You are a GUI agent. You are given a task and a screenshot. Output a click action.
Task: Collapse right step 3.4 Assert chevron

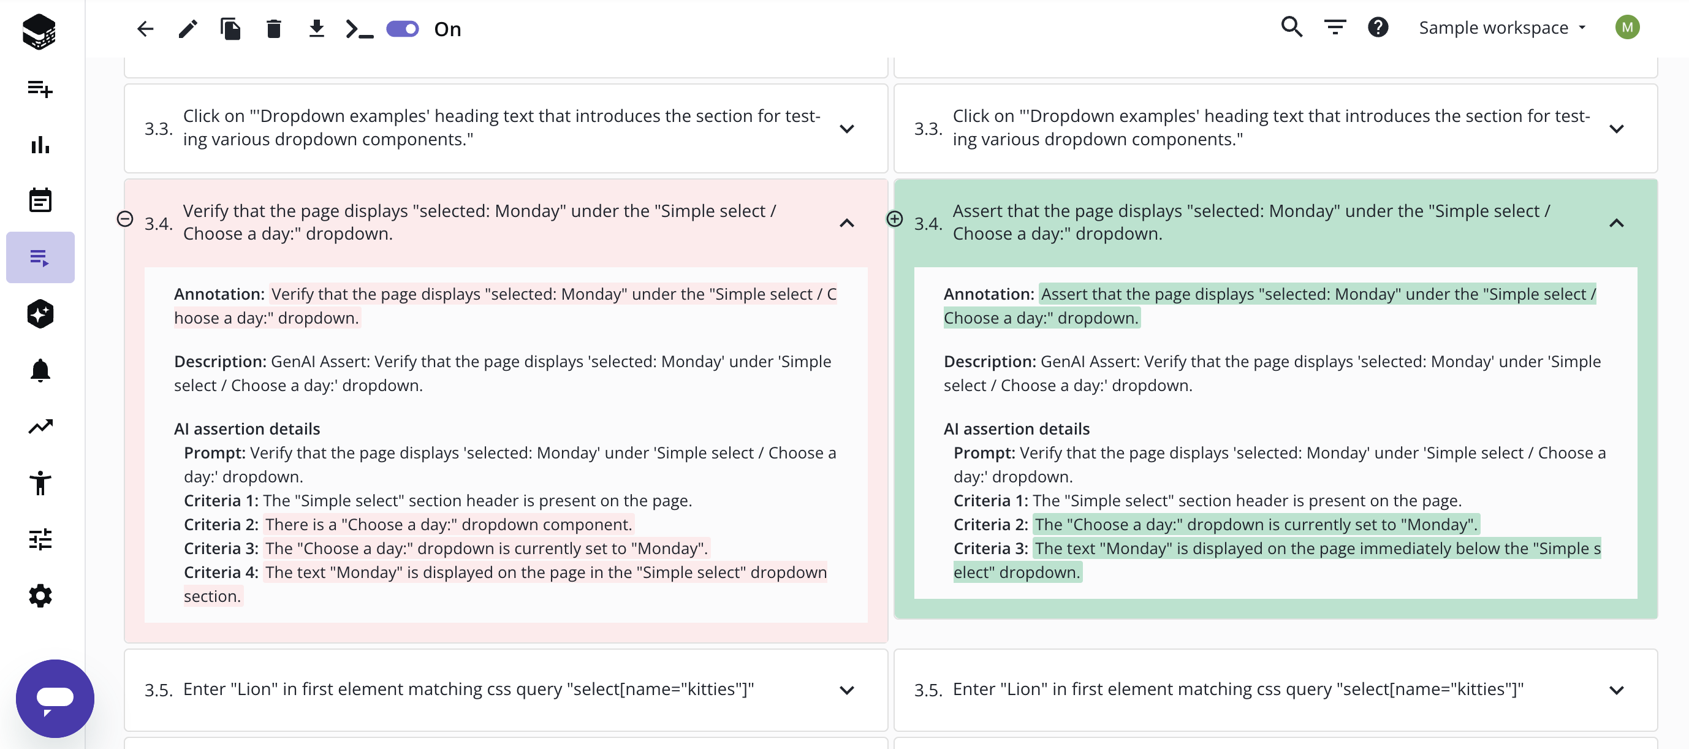1617,223
